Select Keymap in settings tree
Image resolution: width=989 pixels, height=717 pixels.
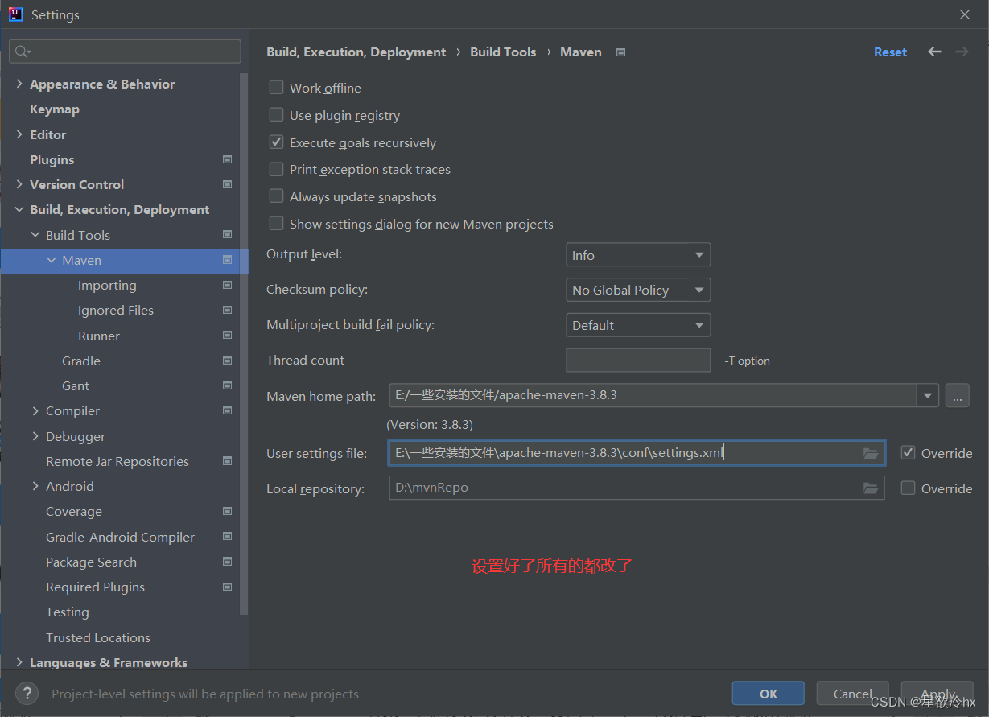pyautogui.click(x=55, y=109)
